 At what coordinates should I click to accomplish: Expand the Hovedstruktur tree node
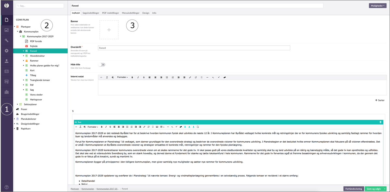click(x=23, y=56)
